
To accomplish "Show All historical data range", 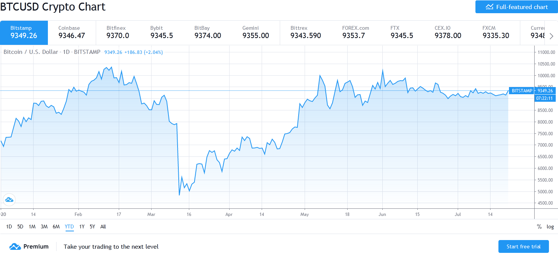I will 103,226.
